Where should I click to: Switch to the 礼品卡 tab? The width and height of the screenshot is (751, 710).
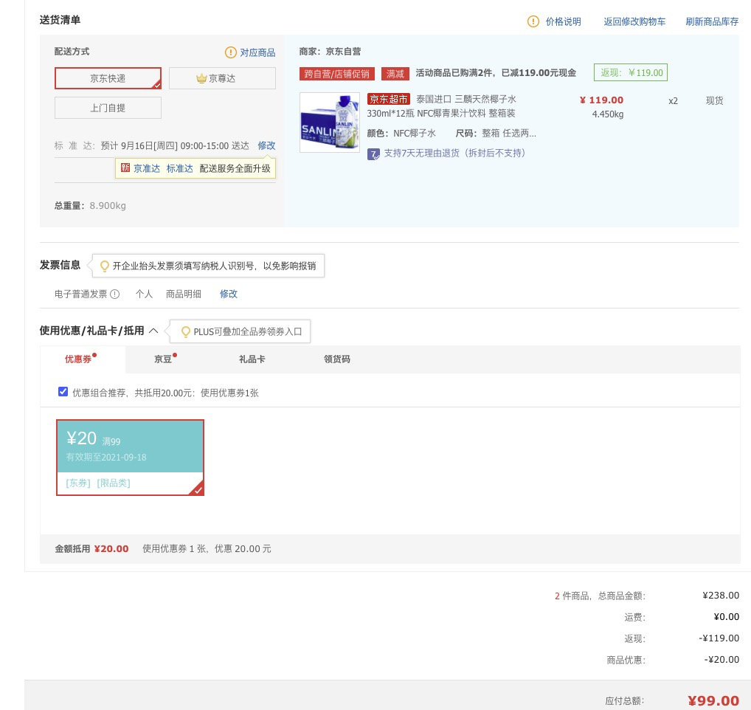point(252,359)
